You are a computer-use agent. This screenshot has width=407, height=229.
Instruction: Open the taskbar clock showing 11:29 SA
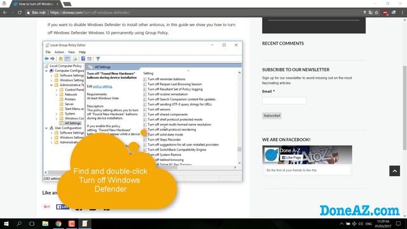(383, 224)
